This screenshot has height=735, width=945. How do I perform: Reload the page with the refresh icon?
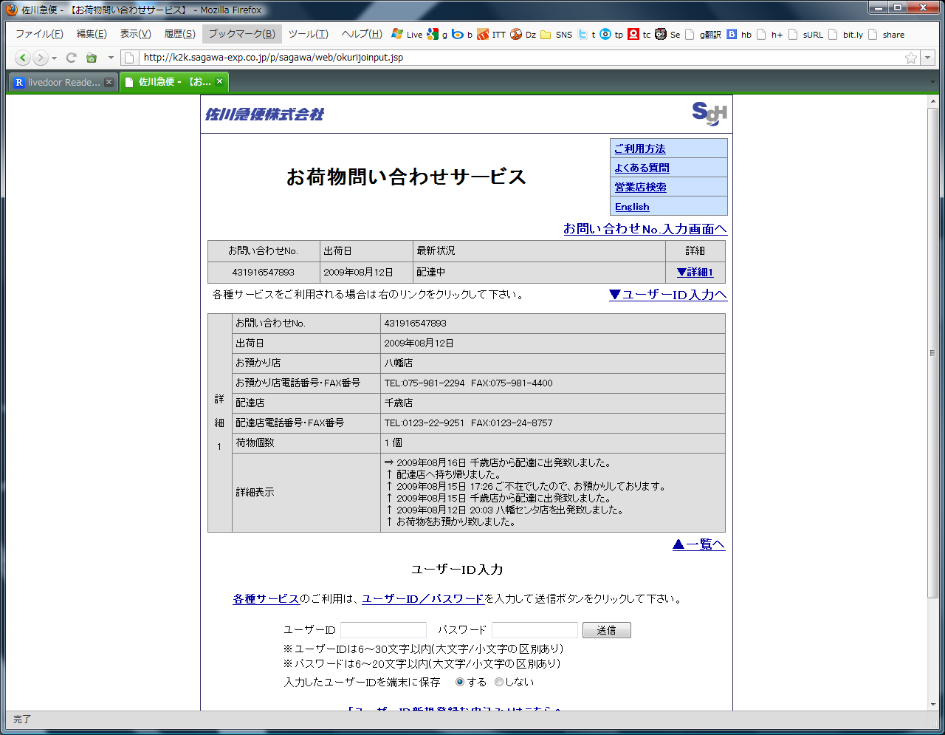click(72, 58)
